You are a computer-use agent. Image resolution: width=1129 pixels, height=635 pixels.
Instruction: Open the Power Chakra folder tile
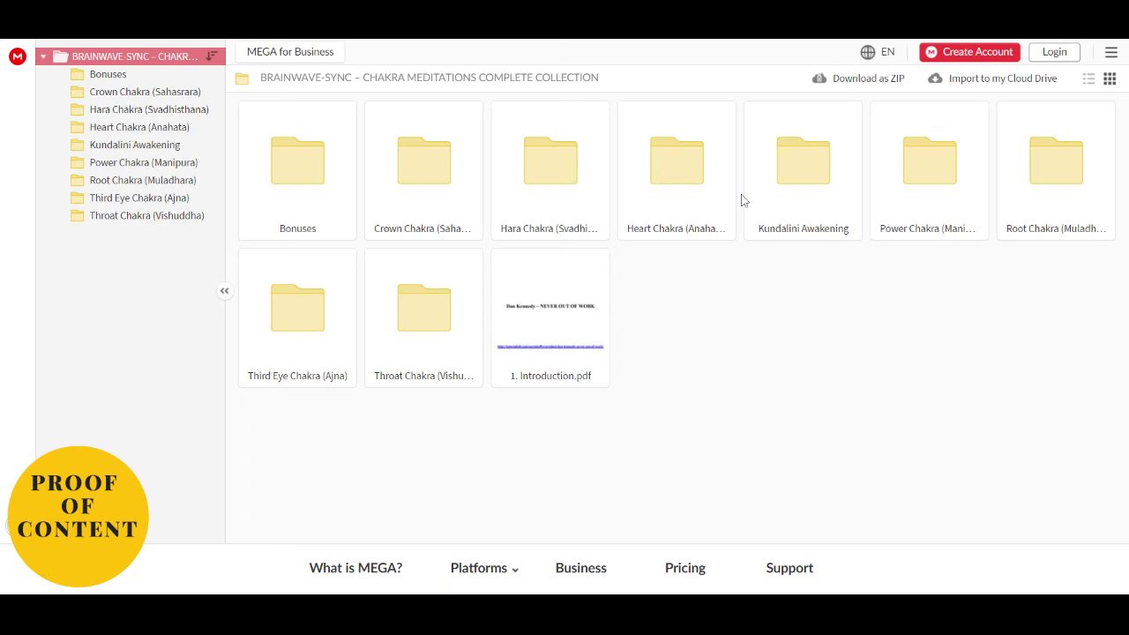tap(930, 170)
